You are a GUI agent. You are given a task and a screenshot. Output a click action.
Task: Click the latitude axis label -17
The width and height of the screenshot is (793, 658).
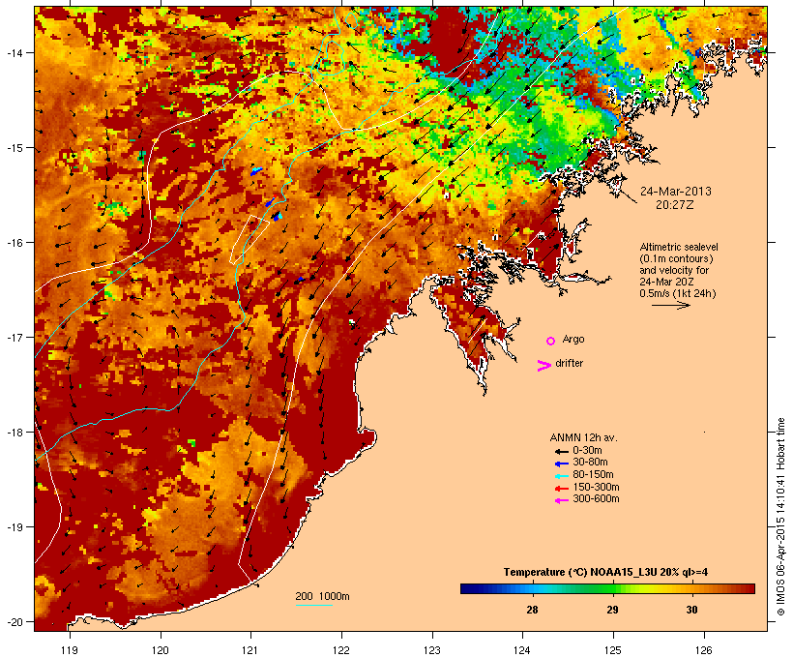(14, 337)
